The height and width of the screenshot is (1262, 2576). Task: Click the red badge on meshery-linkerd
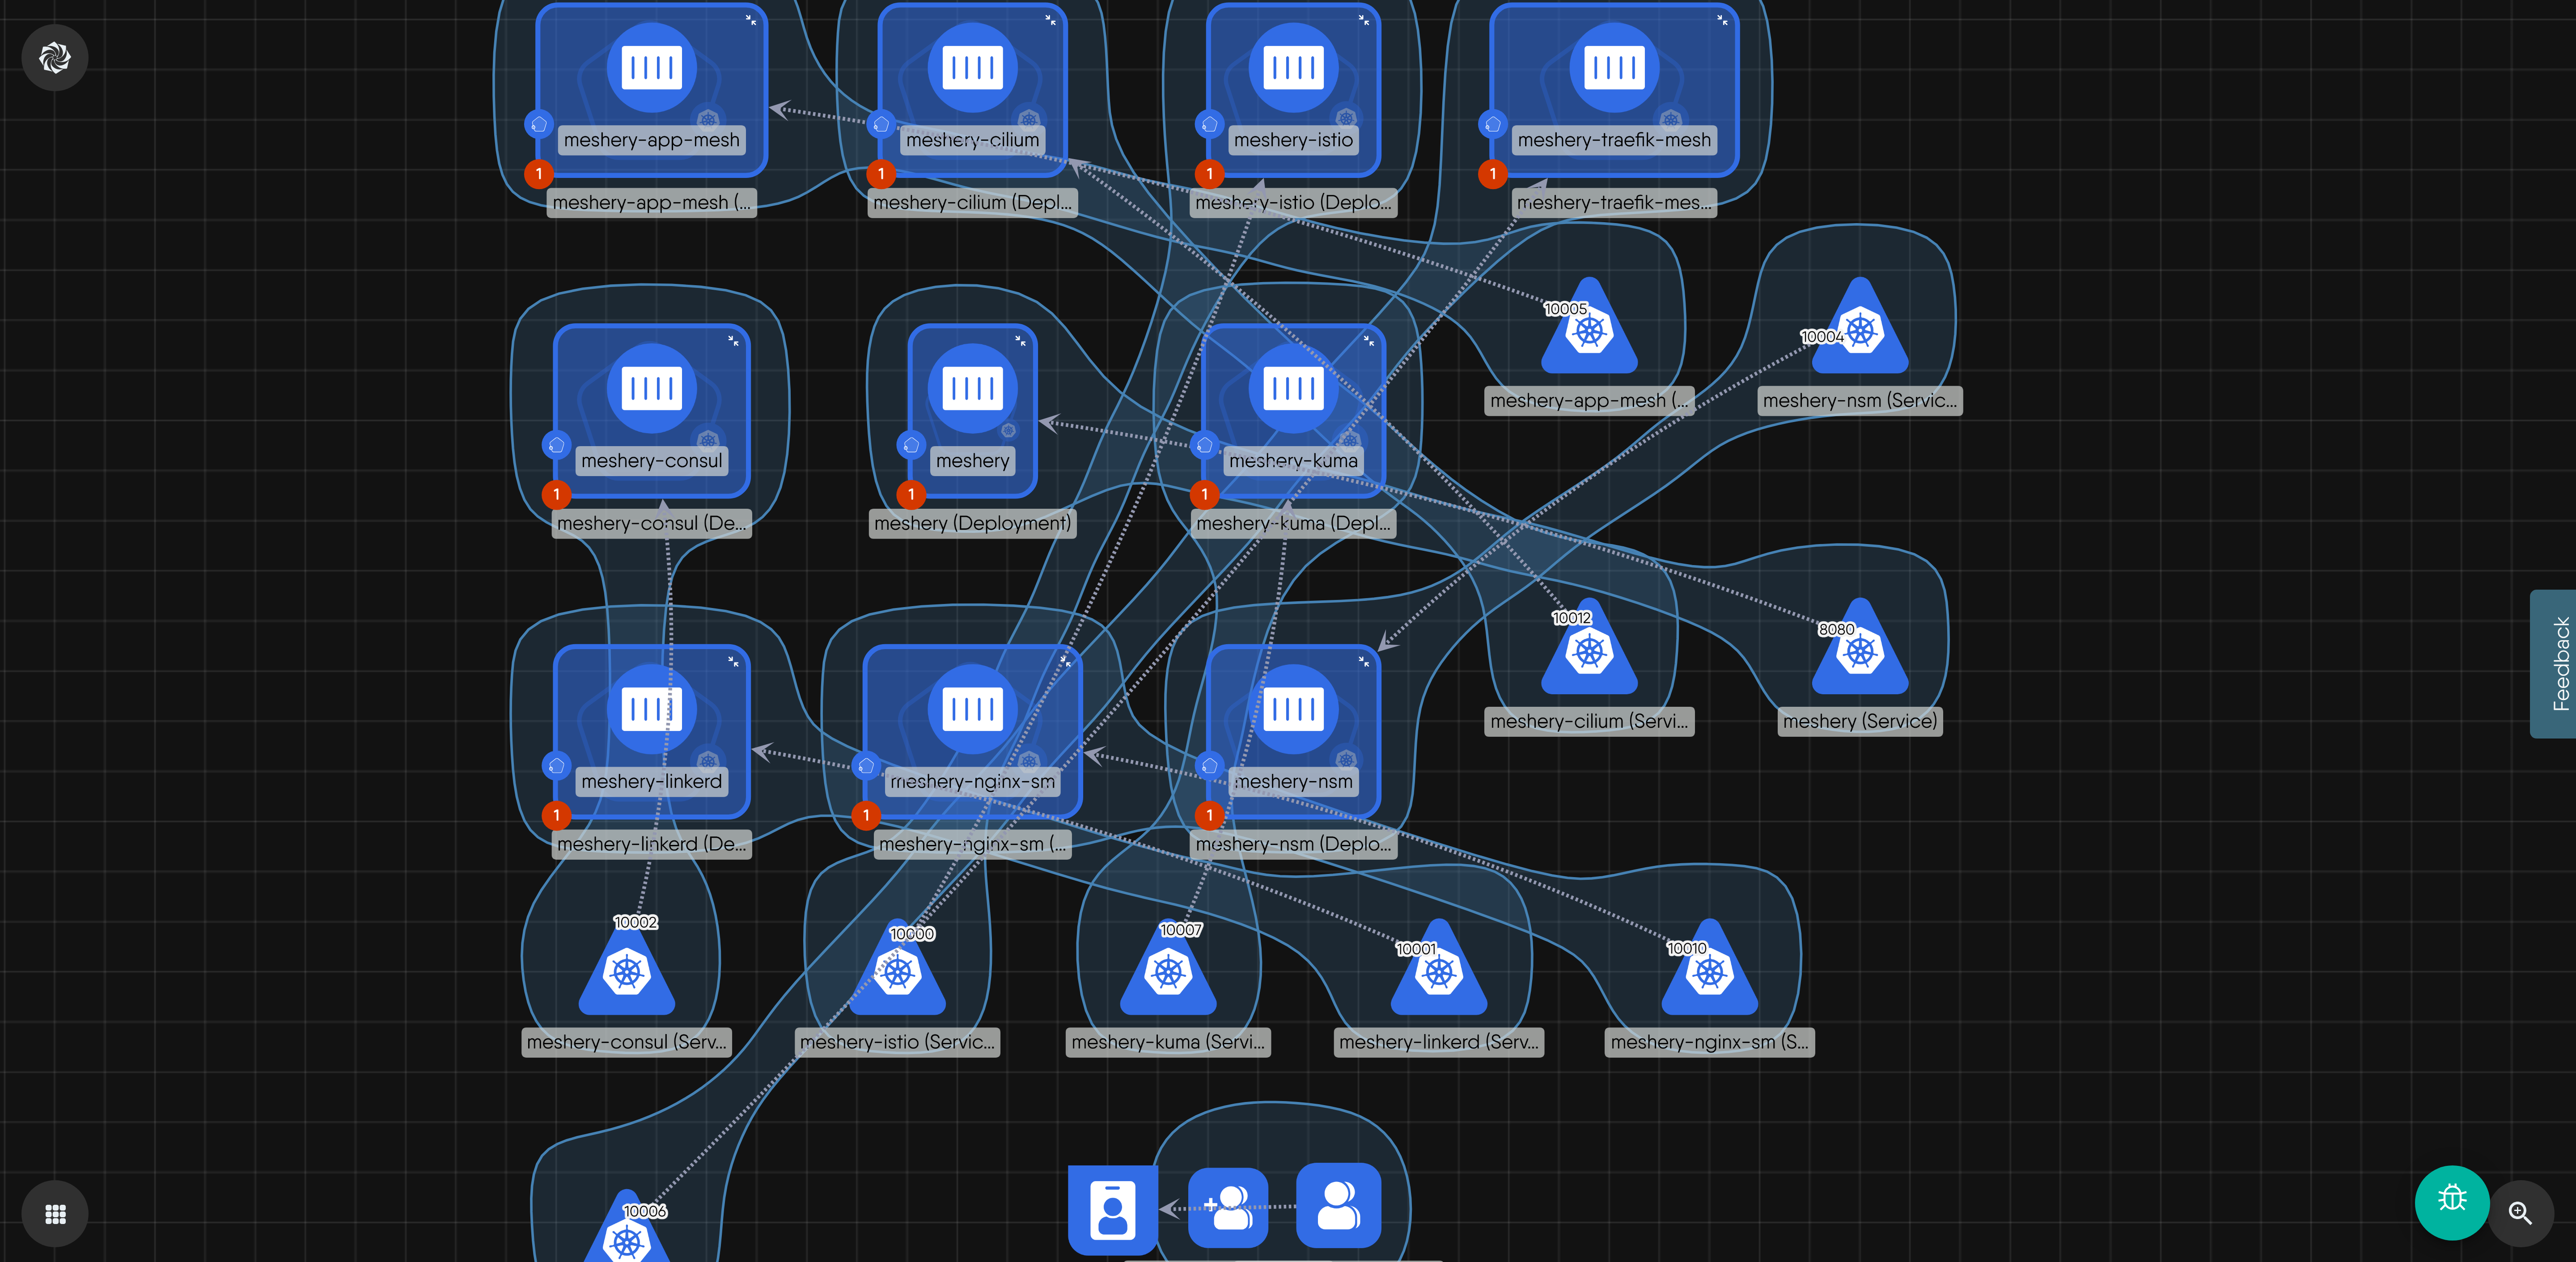(556, 815)
